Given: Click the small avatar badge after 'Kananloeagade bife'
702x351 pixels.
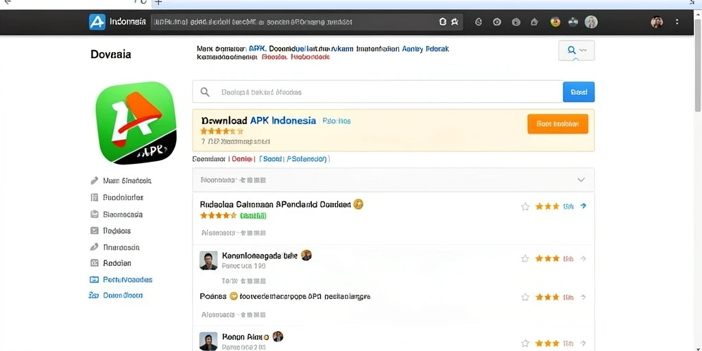Looking at the screenshot, I should [x=306, y=255].
